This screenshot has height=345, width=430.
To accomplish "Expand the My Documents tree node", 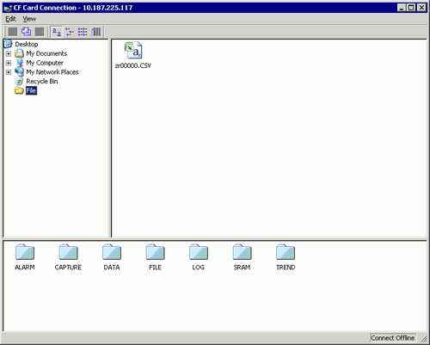I will (x=9, y=53).
